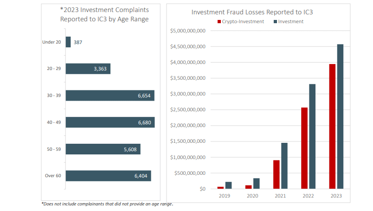Select the 2023 red Crypto-Investment bar
373x211 pixels.
coord(332,127)
